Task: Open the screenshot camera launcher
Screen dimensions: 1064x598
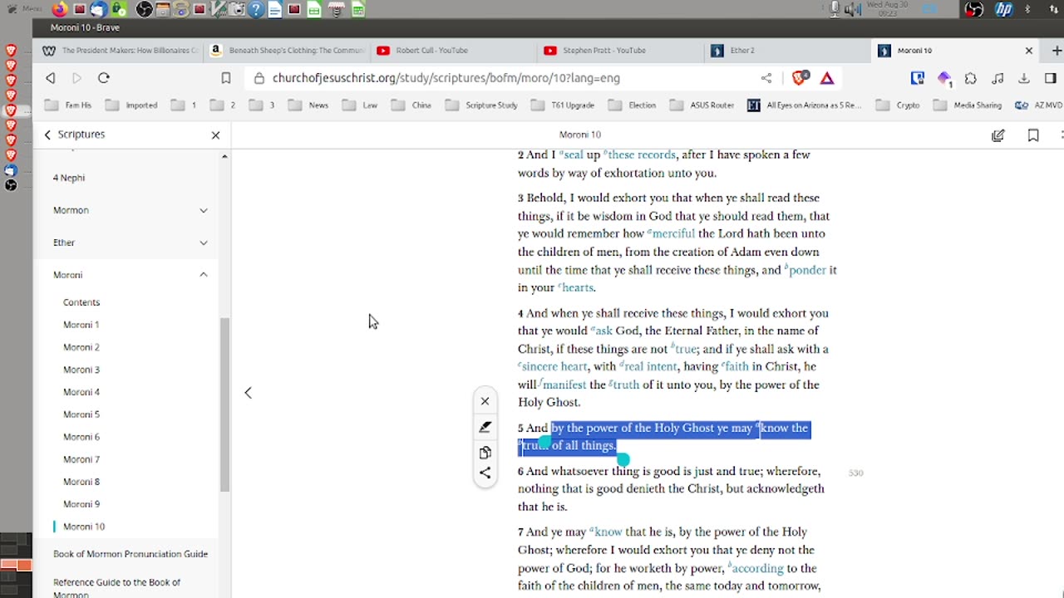Action: [x=237, y=9]
